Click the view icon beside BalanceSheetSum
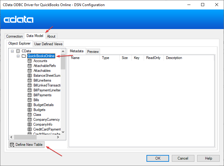This screenshot has width=224, height=166. (30, 76)
